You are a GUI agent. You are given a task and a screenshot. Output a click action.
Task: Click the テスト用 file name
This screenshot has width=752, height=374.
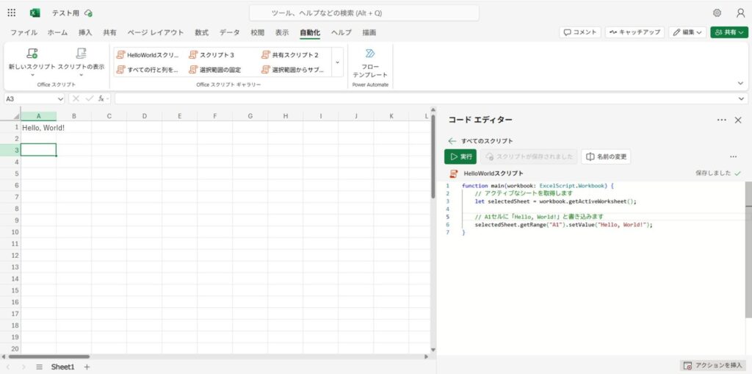pos(65,13)
